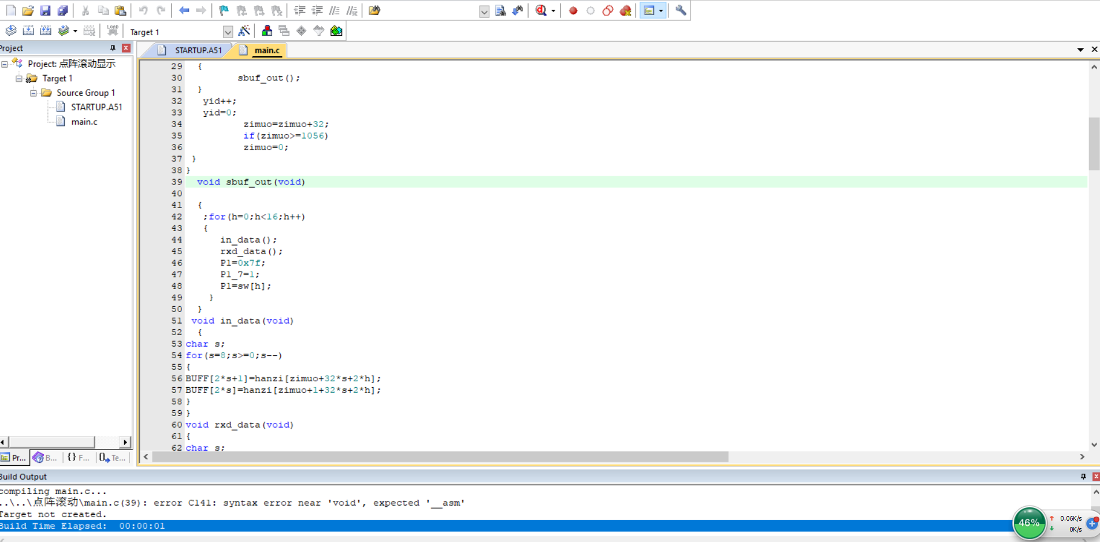Select the Source Group 1 folder
The width and height of the screenshot is (1100, 542).
(86, 92)
